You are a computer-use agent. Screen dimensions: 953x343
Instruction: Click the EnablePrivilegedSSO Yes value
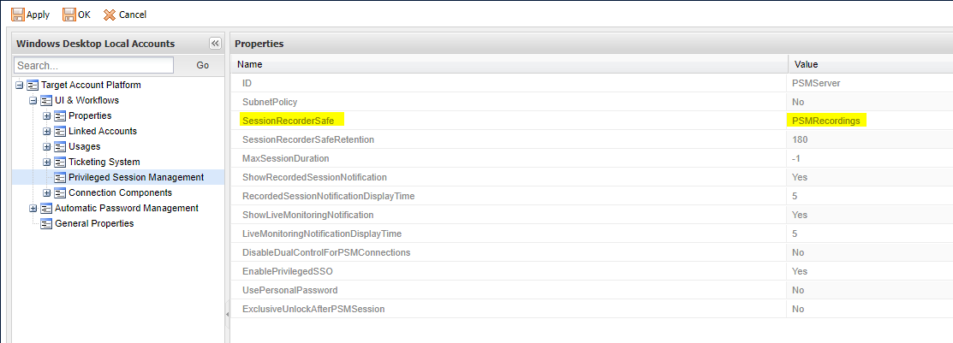point(800,271)
